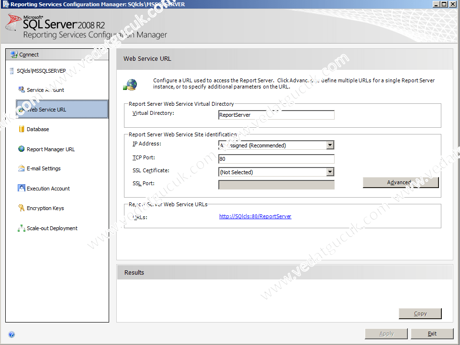
Task: Click the SSL Port label
Action: [x=144, y=183]
